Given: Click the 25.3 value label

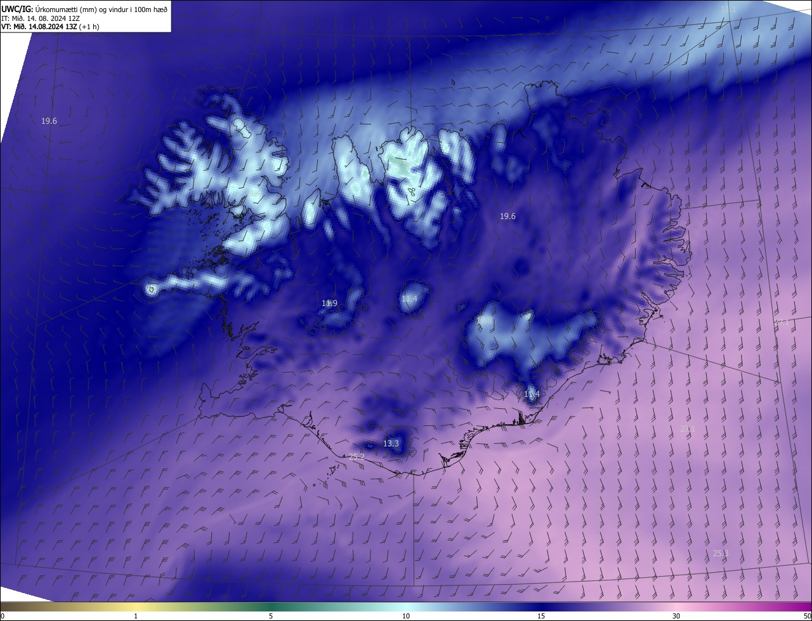Looking at the screenshot, I should coord(721,554).
